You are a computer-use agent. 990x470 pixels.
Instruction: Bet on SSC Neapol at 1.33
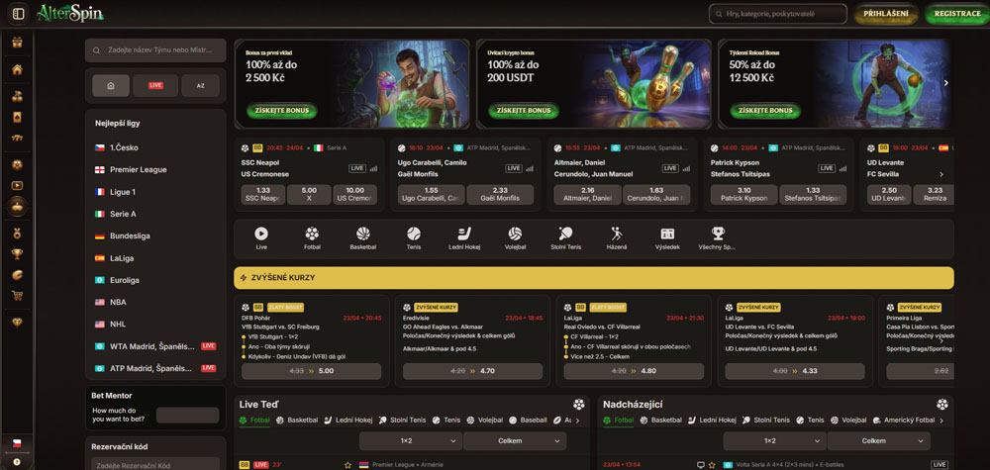[262, 194]
